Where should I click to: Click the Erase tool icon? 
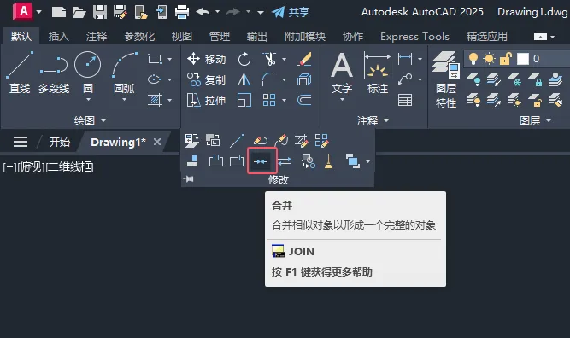coord(304,59)
